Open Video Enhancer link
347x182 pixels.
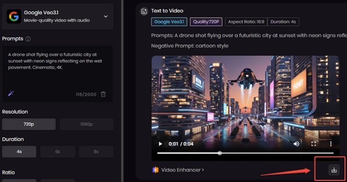tap(182, 170)
